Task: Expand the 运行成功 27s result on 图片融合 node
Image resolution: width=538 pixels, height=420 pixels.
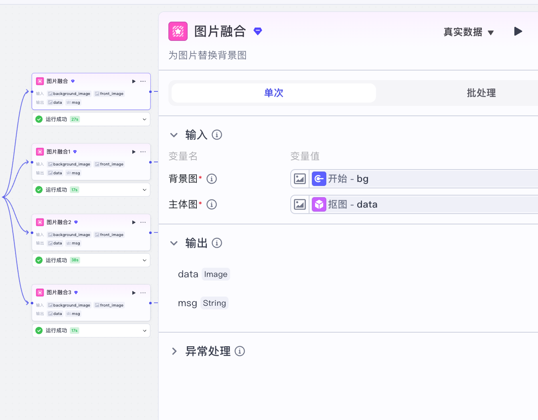Action: point(144,119)
